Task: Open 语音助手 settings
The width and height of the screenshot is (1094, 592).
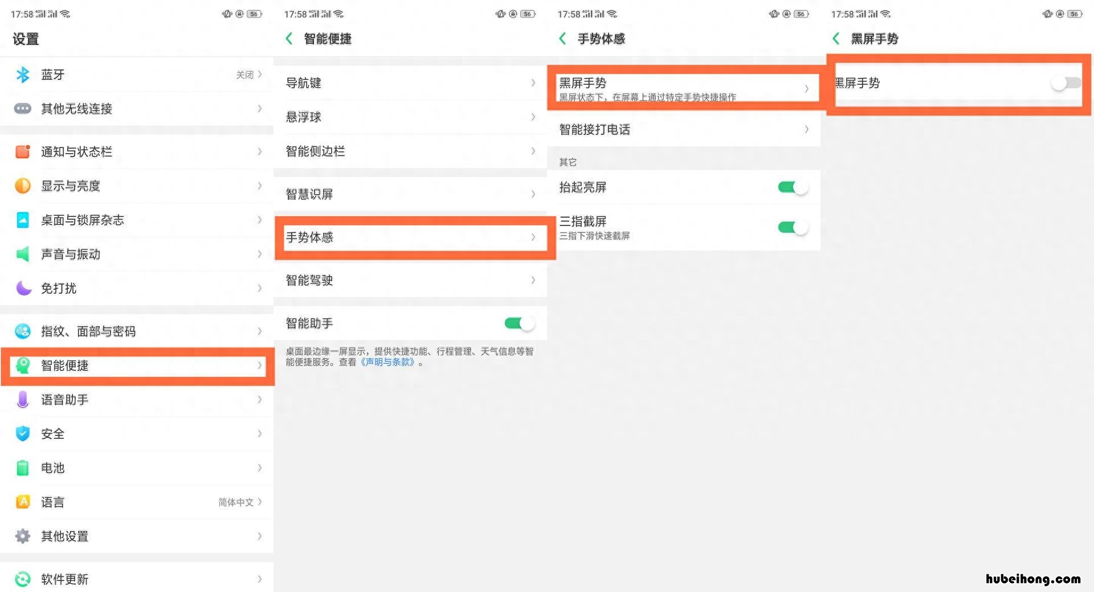Action: pyautogui.click(x=137, y=400)
